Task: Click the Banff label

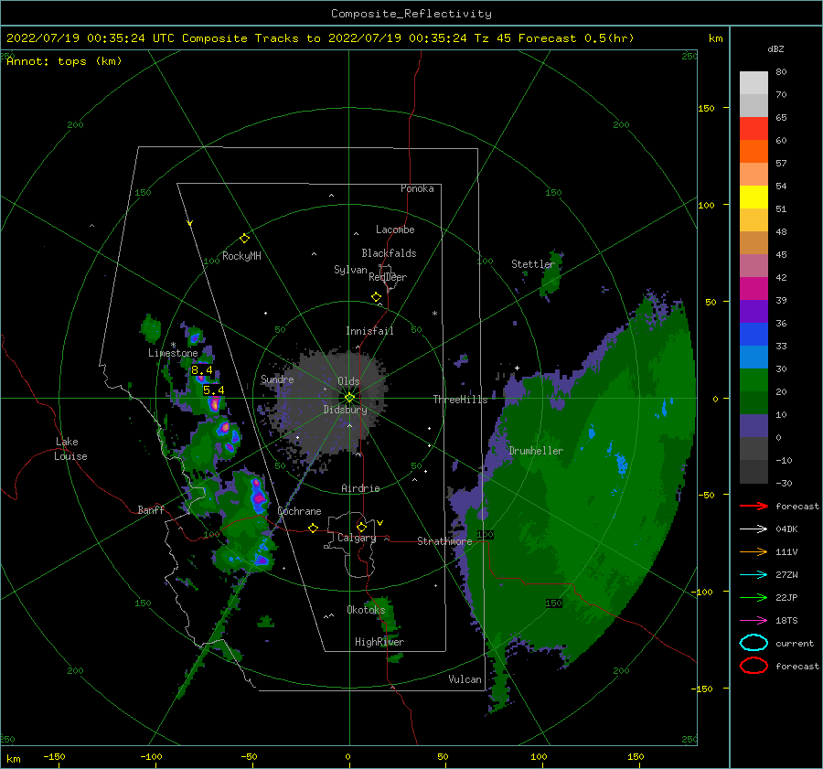Action: point(151,509)
